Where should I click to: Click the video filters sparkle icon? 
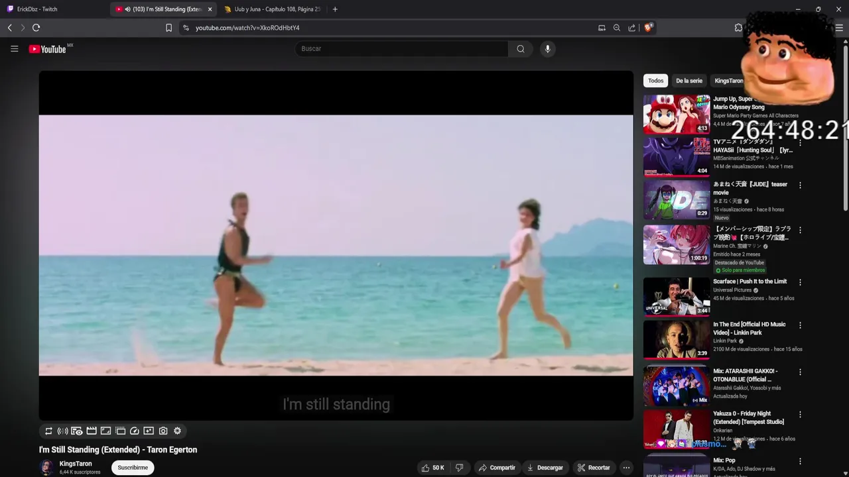[x=149, y=431]
